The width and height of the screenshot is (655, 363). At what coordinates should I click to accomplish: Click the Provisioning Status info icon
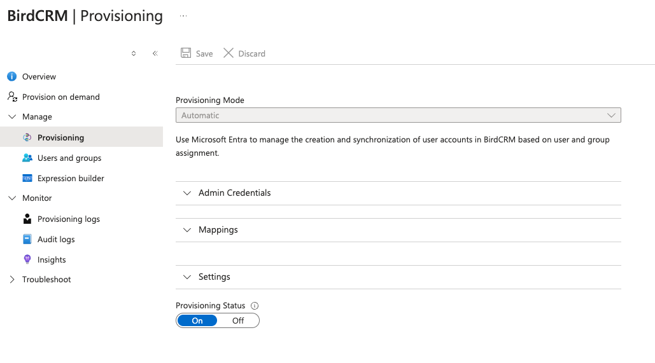coord(255,306)
